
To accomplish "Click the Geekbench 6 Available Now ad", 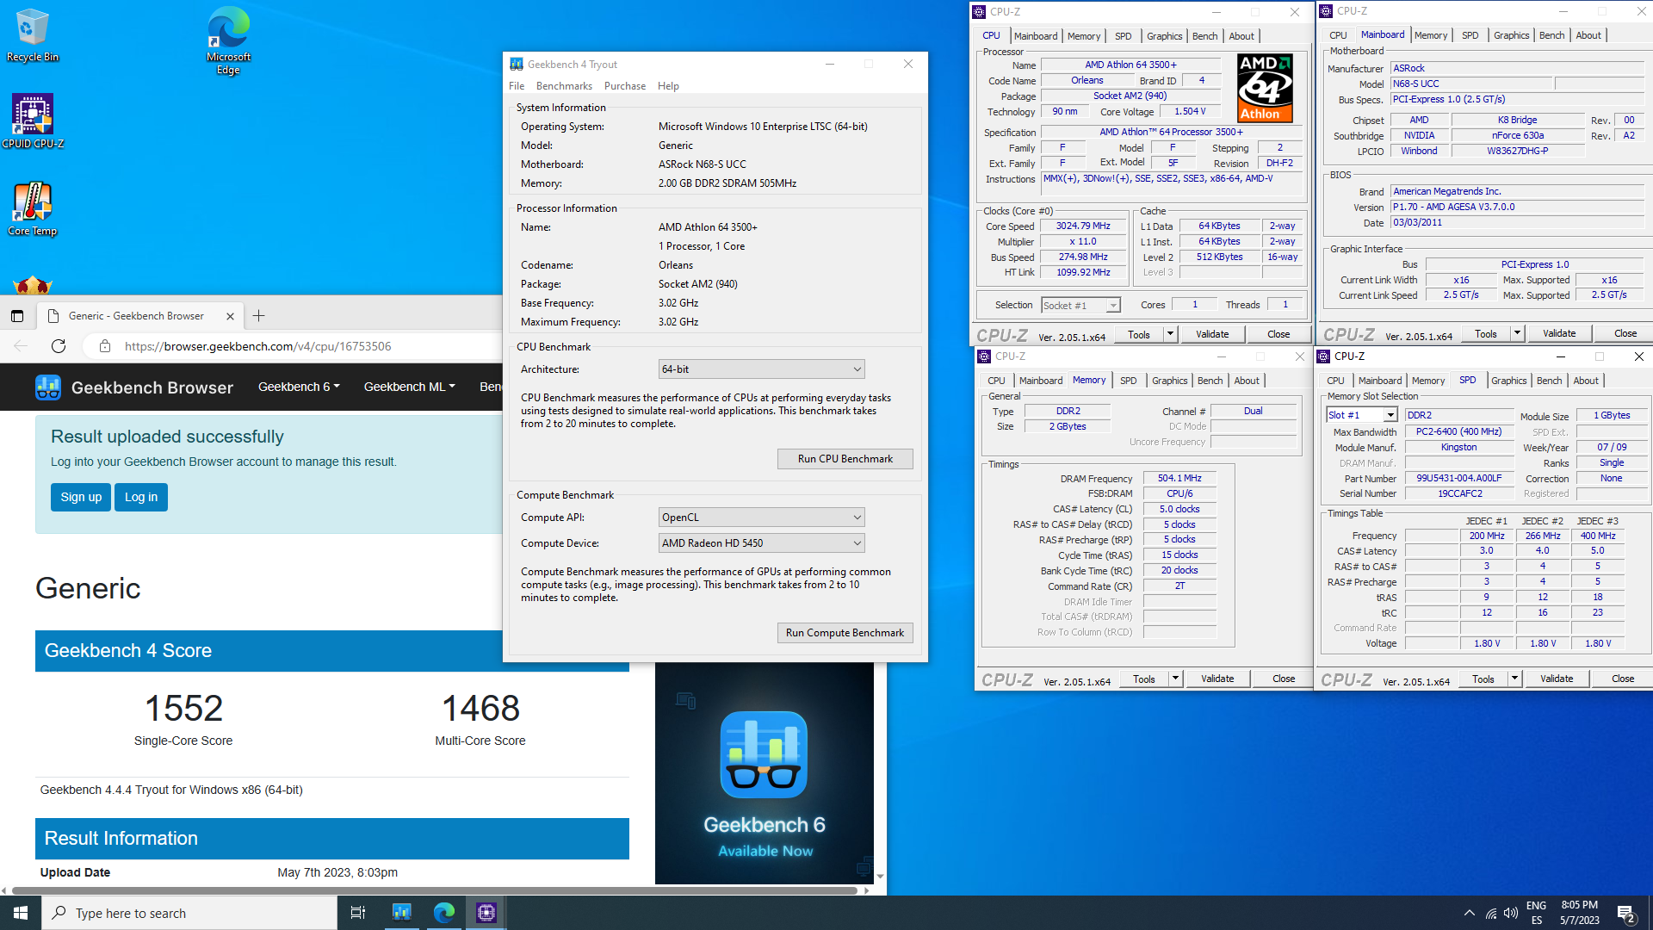I will coord(765,773).
